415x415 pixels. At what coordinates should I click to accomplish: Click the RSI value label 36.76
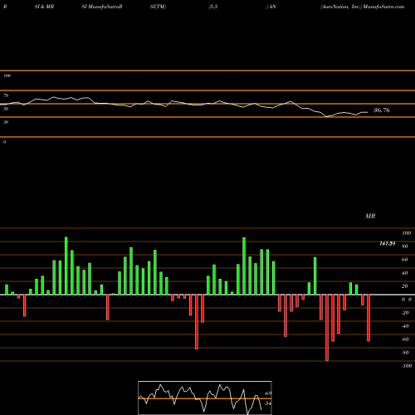[382, 110]
